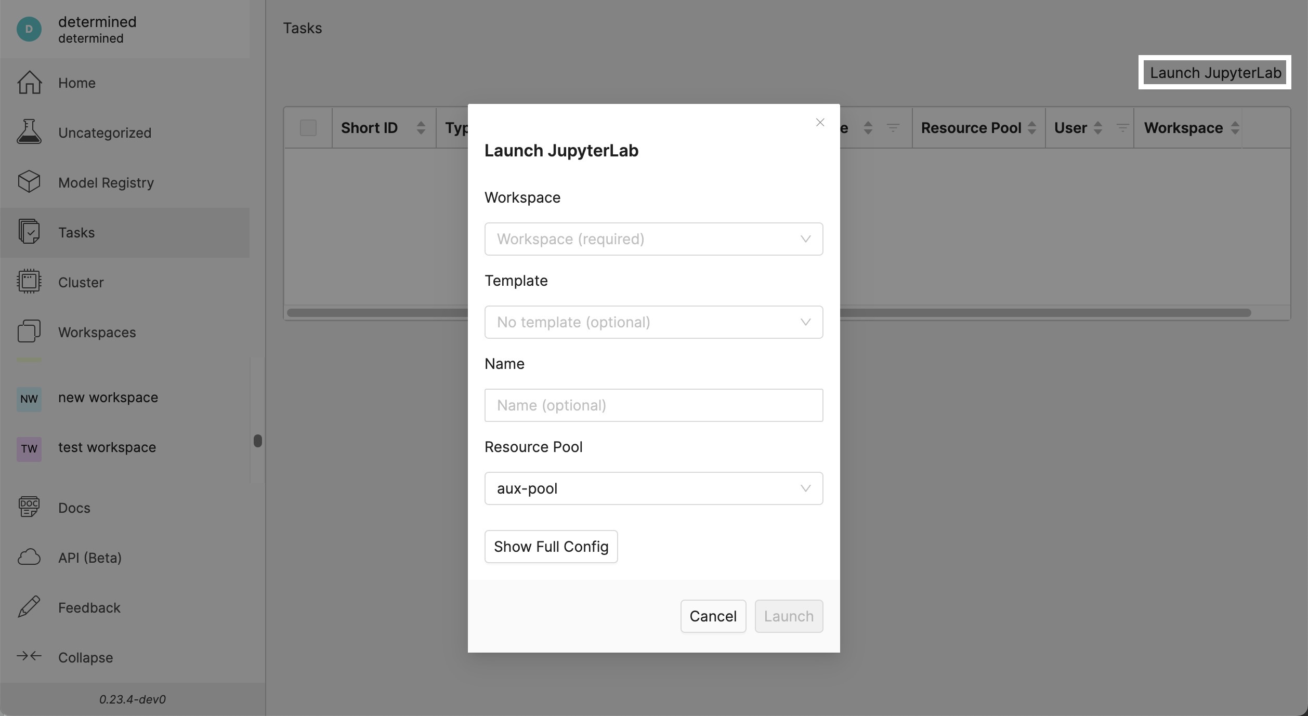
Task: Go to Home in sidebar
Action: coord(125,83)
